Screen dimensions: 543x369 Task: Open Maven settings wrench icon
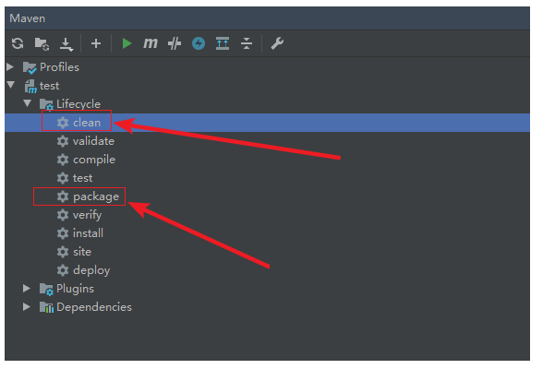[x=277, y=43]
